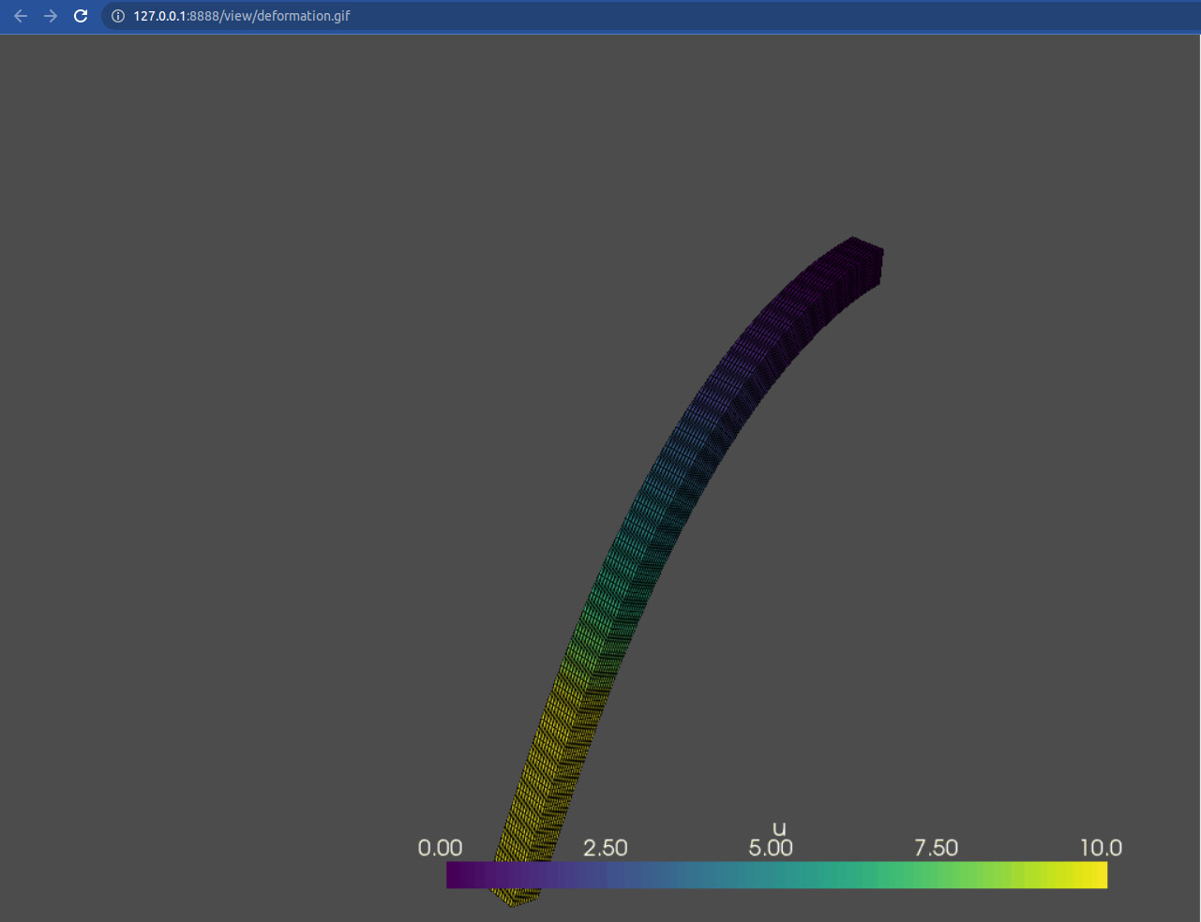Select the address bar URL text
The image size is (1201, 922).
click(x=242, y=16)
